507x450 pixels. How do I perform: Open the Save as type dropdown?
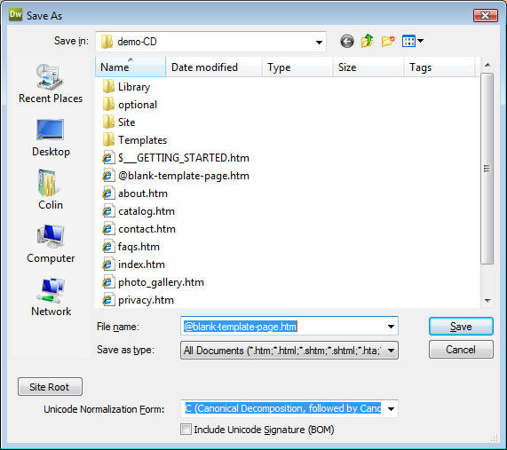(x=289, y=350)
